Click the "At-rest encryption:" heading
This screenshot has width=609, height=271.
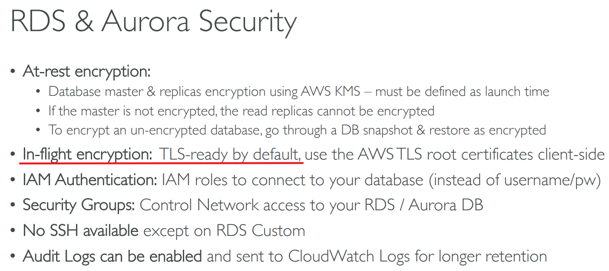86,71
